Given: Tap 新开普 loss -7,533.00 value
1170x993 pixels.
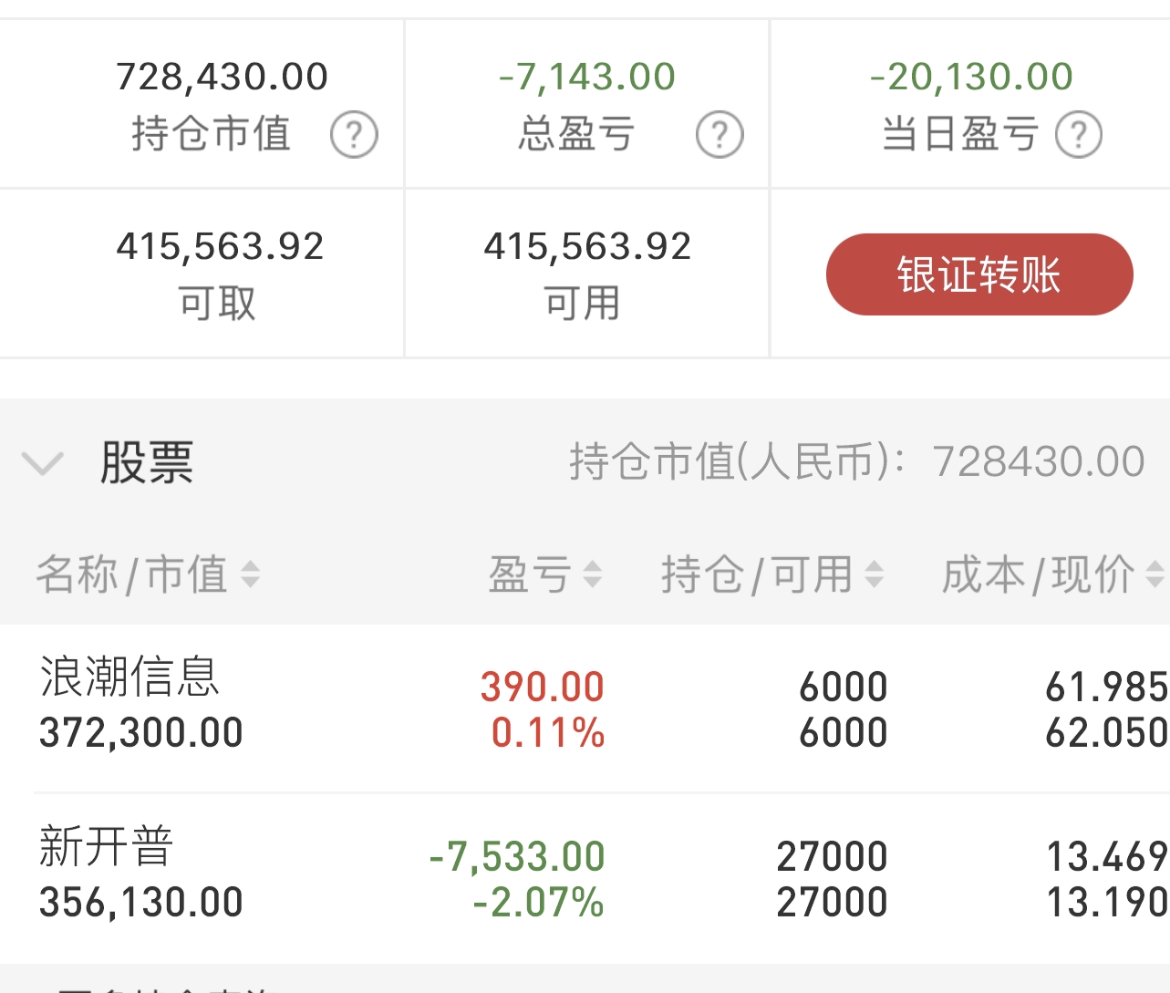Looking at the screenshot, I should pos(517,856).
